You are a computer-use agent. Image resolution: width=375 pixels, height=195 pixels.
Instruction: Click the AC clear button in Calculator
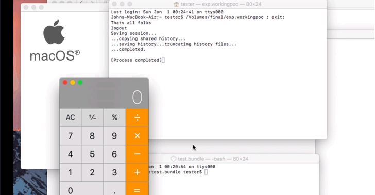[x=70, y=118]
